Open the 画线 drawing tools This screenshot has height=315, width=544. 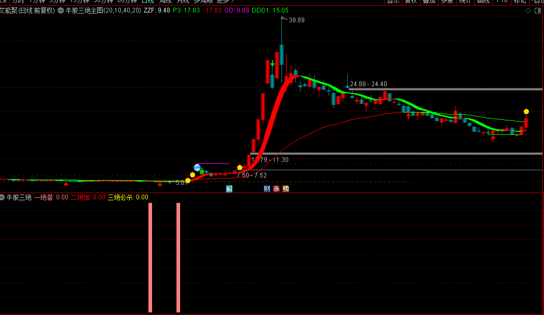click(x=483, y=2)
